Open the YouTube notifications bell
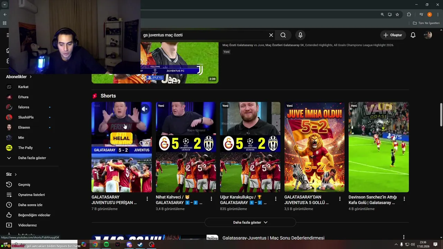Screen dimensions: 443x249 click(x=413, y=35)
